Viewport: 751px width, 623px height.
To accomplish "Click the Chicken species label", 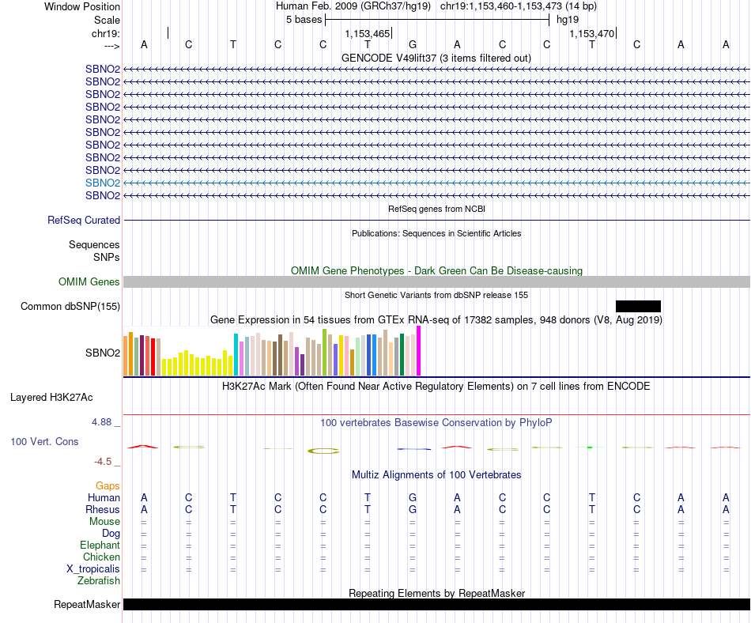I will tap(101, 557).
